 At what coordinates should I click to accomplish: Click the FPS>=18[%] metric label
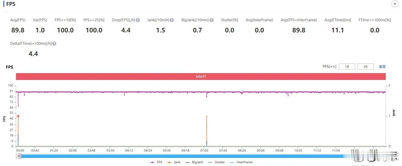click(65, 20)
